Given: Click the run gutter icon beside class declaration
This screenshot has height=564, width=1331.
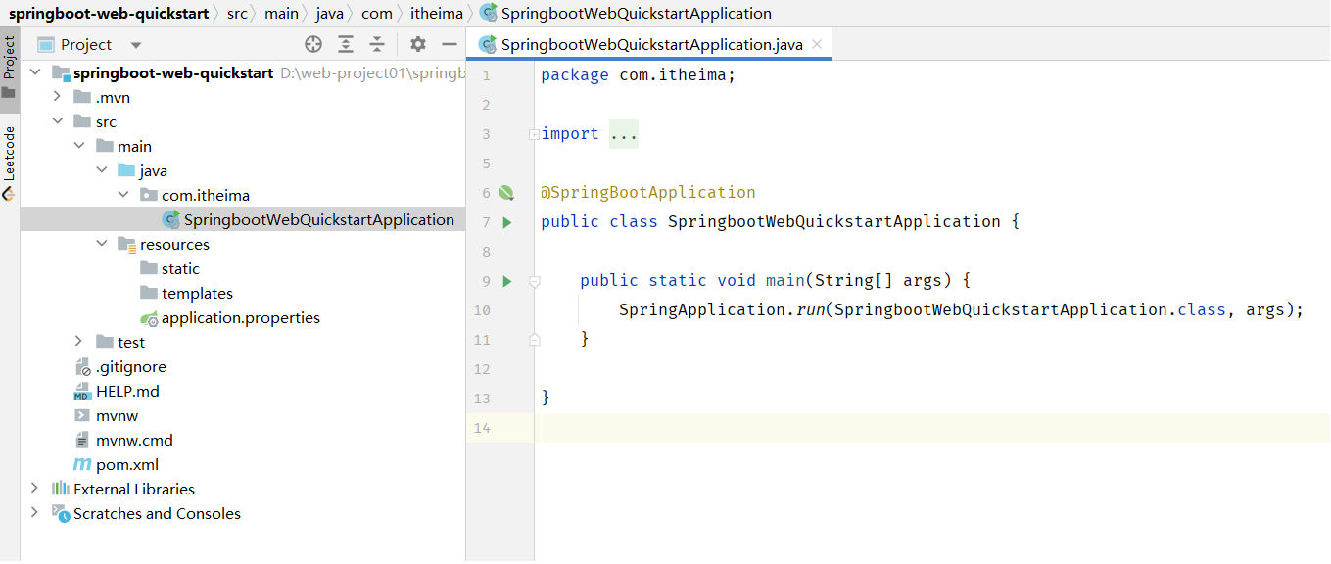Looking at the screenshot, I should click(507, 222).
